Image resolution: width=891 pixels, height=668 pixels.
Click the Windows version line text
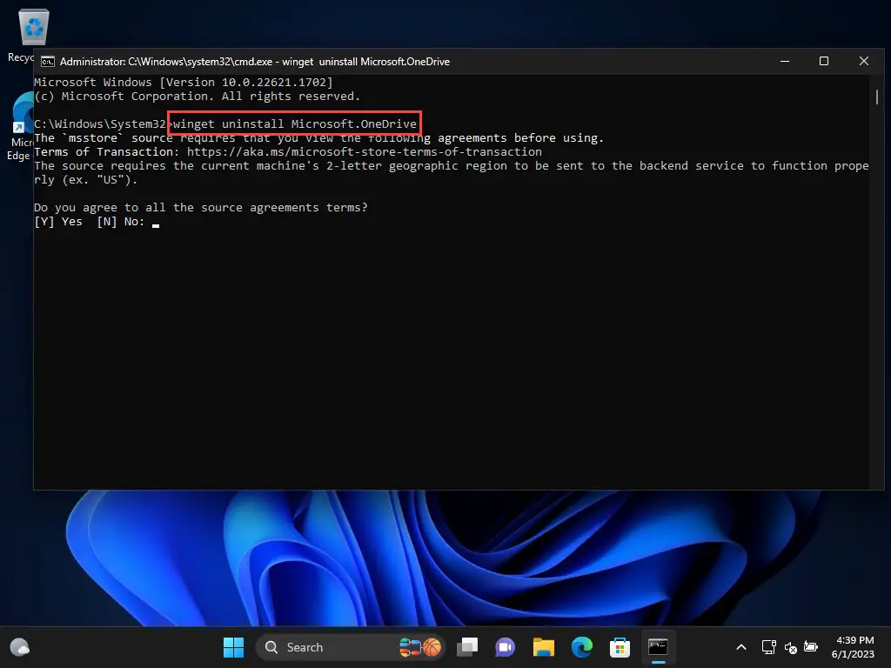(x=184, y=83)
